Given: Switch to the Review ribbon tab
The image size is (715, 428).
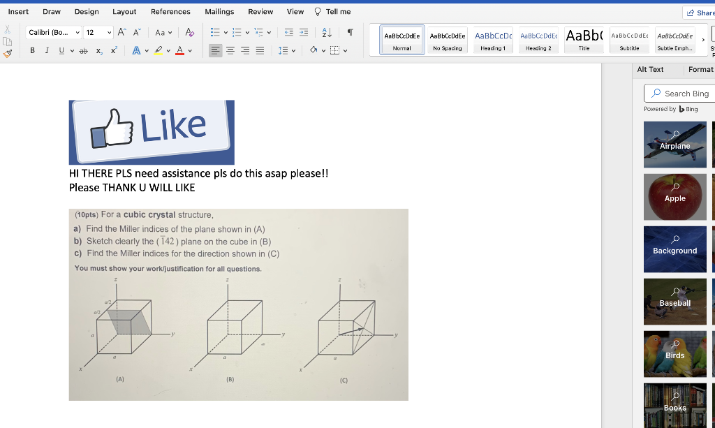Looking at the screenshot, I should (260, 11).
